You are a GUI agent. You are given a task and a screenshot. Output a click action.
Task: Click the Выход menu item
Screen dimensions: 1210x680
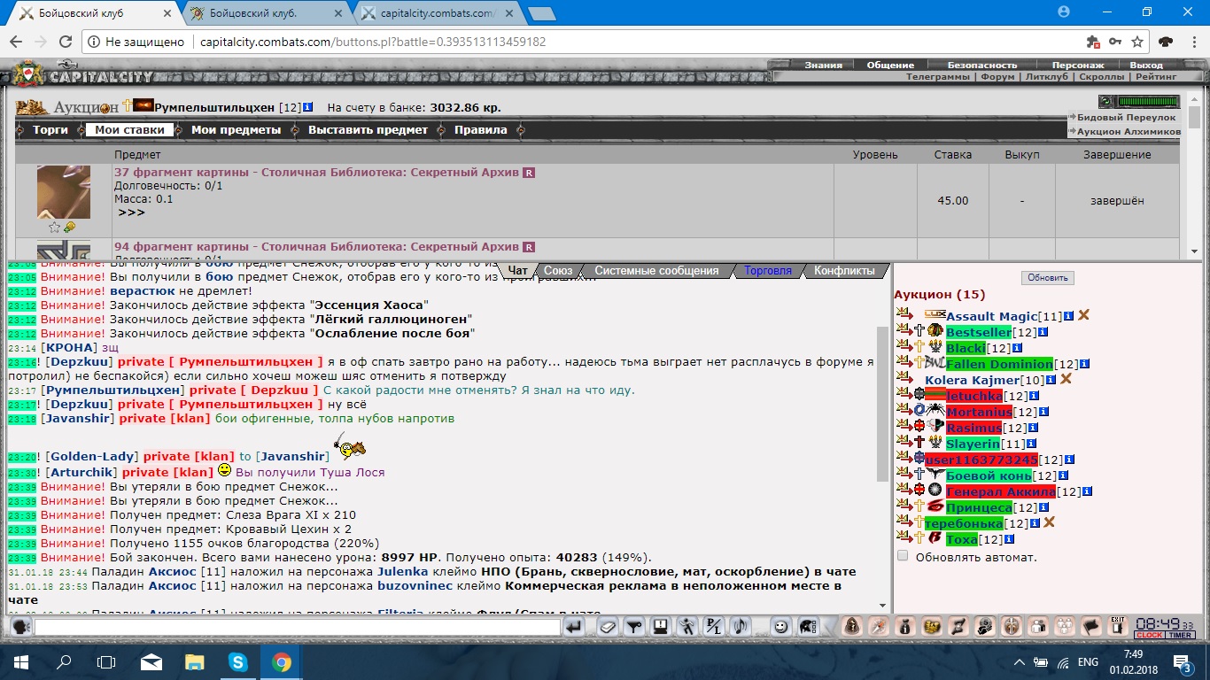[1146, 66]
